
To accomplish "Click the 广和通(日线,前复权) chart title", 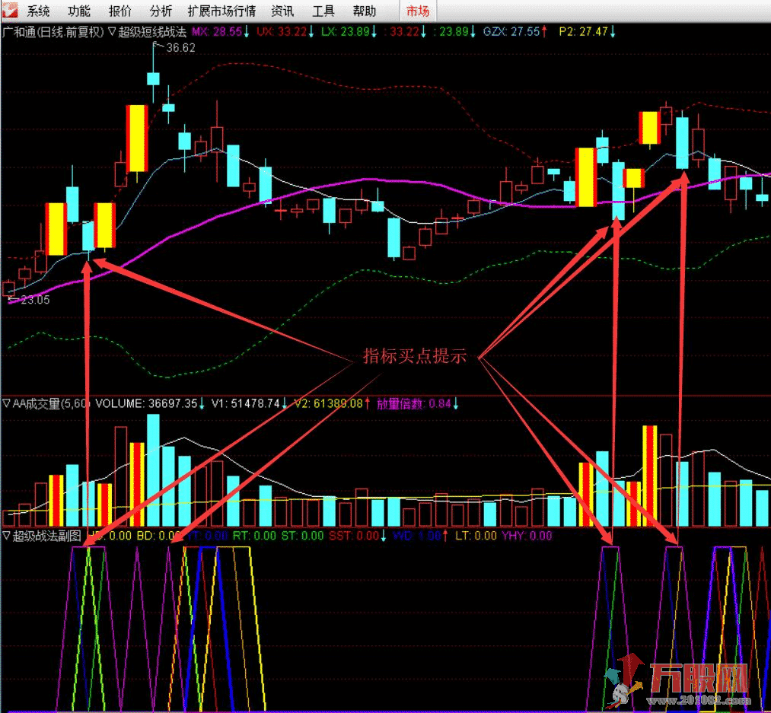I will coord(53,32).
